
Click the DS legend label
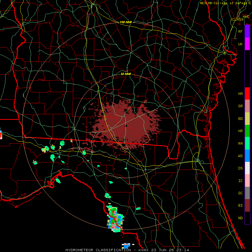point(241,168)
